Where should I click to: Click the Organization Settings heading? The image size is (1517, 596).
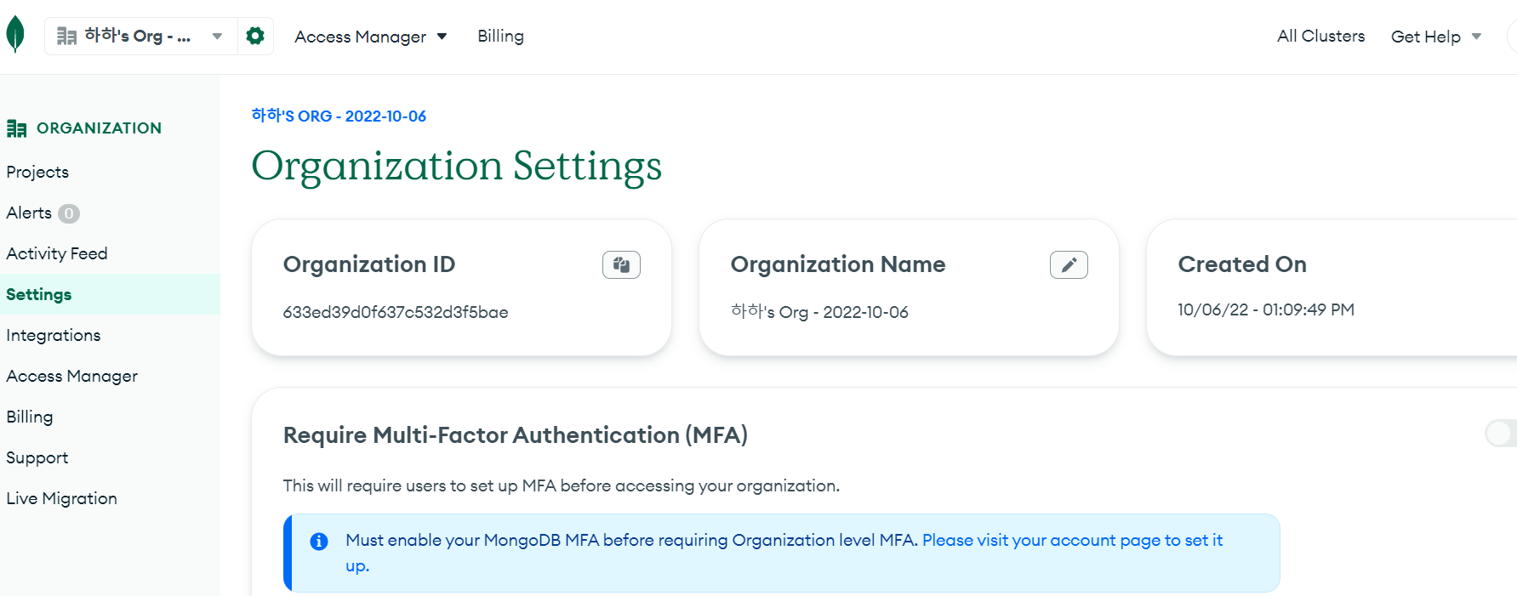[x=457, y=167]
